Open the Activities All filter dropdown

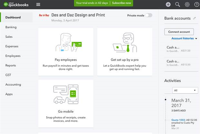[185, 90]
